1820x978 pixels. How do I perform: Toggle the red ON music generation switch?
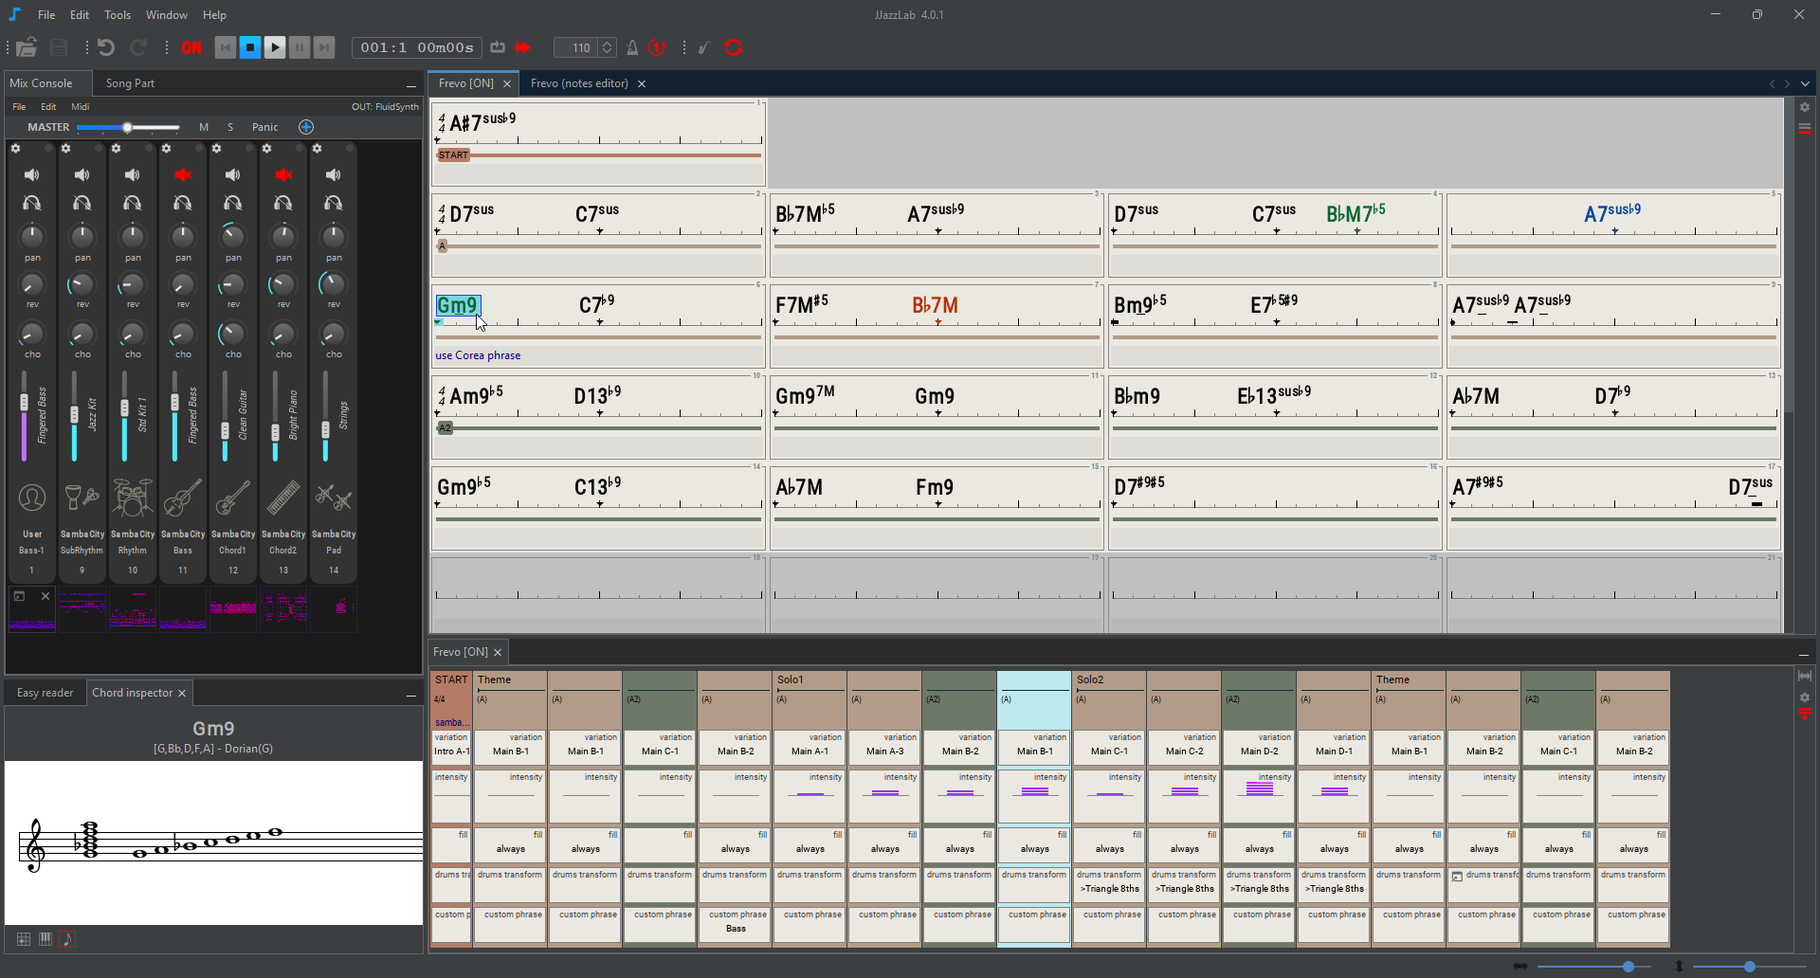click(x=191, y=47)
